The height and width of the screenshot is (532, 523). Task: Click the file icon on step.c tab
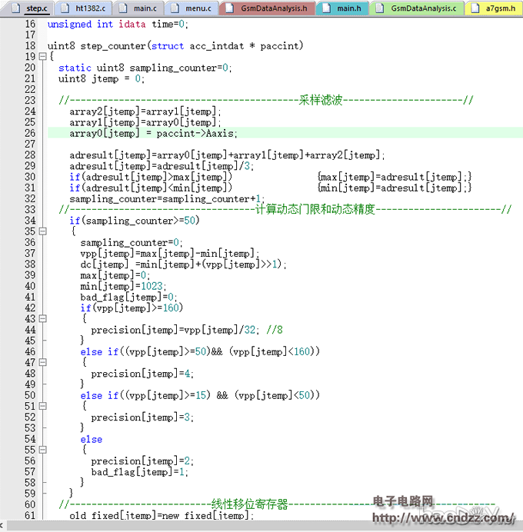pos(20,8)
